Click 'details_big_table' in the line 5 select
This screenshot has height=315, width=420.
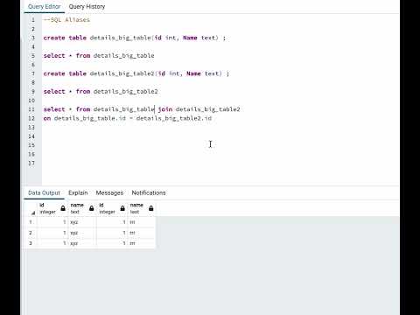coord(123,56)
